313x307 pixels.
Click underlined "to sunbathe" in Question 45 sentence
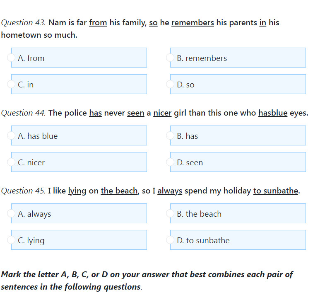pyautogui.click(x=275, y=191)
